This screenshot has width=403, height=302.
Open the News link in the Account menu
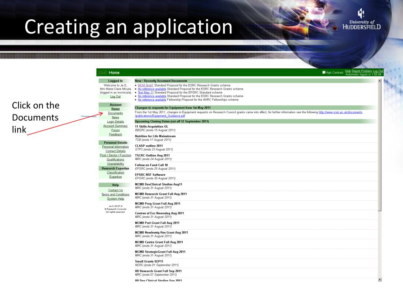click(x=115, y=117)
